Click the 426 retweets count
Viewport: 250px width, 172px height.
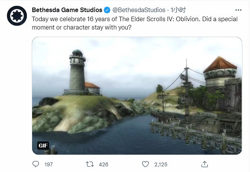click(103, 164)
